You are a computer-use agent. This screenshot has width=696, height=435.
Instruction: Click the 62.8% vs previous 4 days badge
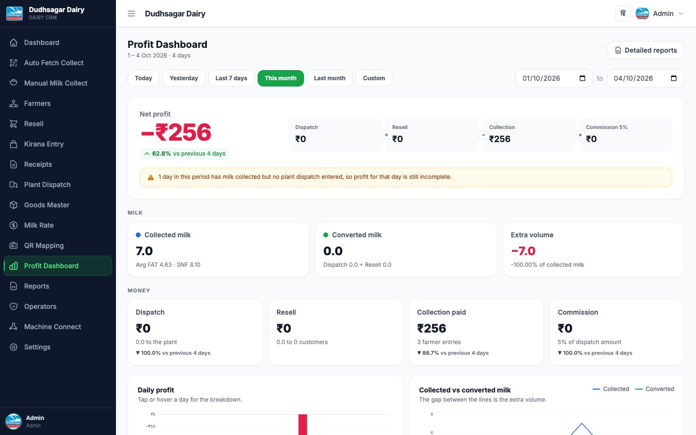184,154
